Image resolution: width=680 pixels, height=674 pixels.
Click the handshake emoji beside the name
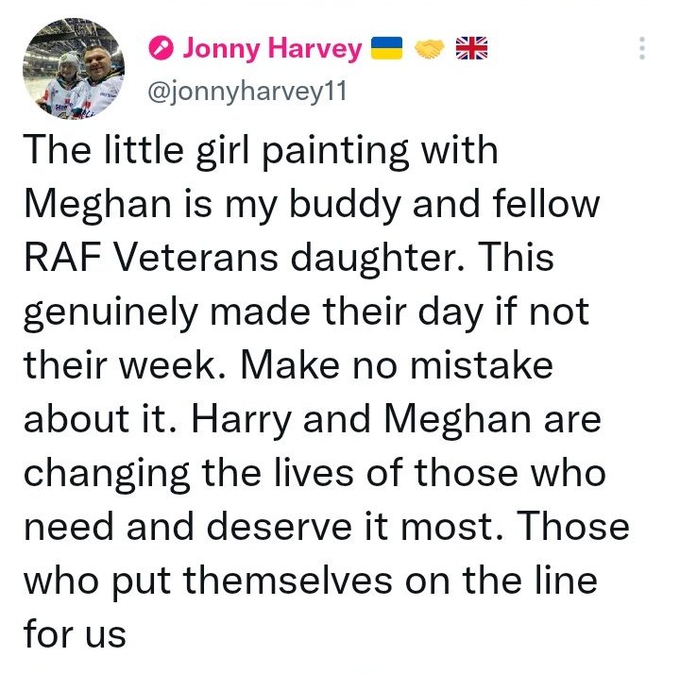430,48
